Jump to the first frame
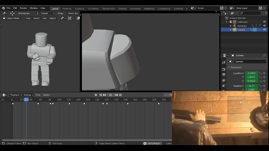 tap(101, 95)
